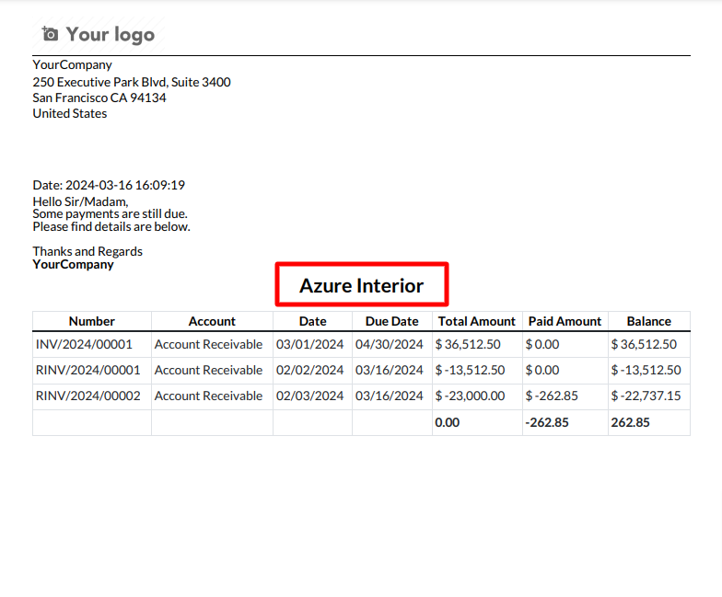Screen dimensions: 722x597
Task: Click date 03/01/2024
Action: click(309, 344)
